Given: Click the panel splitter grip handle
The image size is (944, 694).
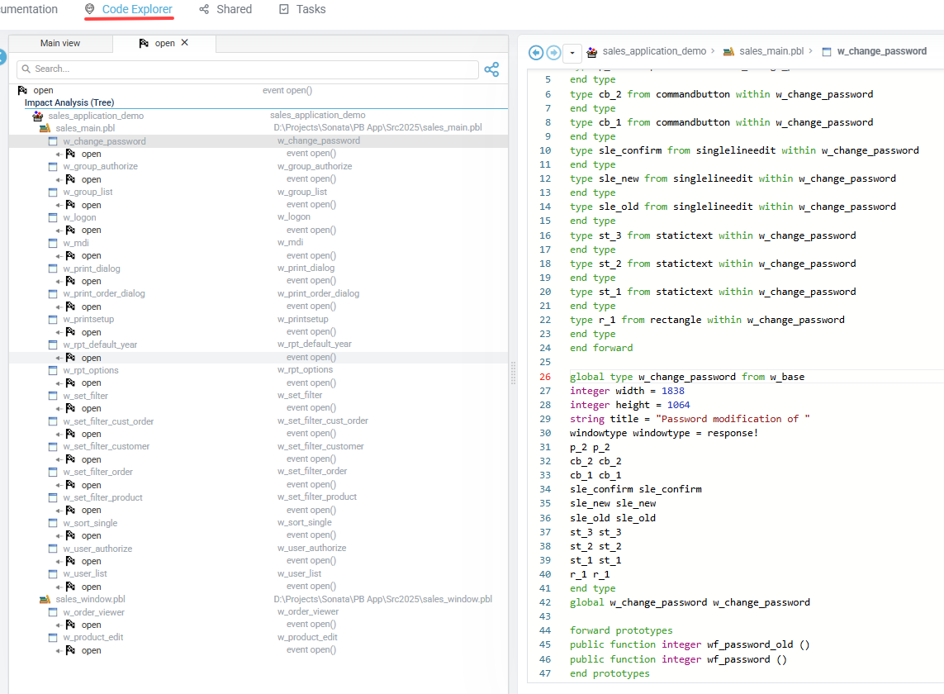Looking at the screenshot, I should click(x=513, y=373).
